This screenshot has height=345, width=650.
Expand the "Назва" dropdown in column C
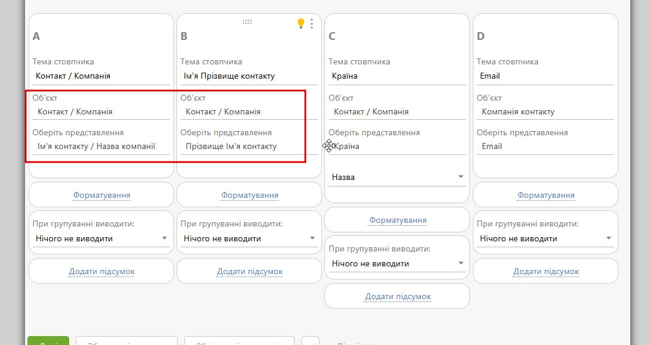click(x=397, y=177)
